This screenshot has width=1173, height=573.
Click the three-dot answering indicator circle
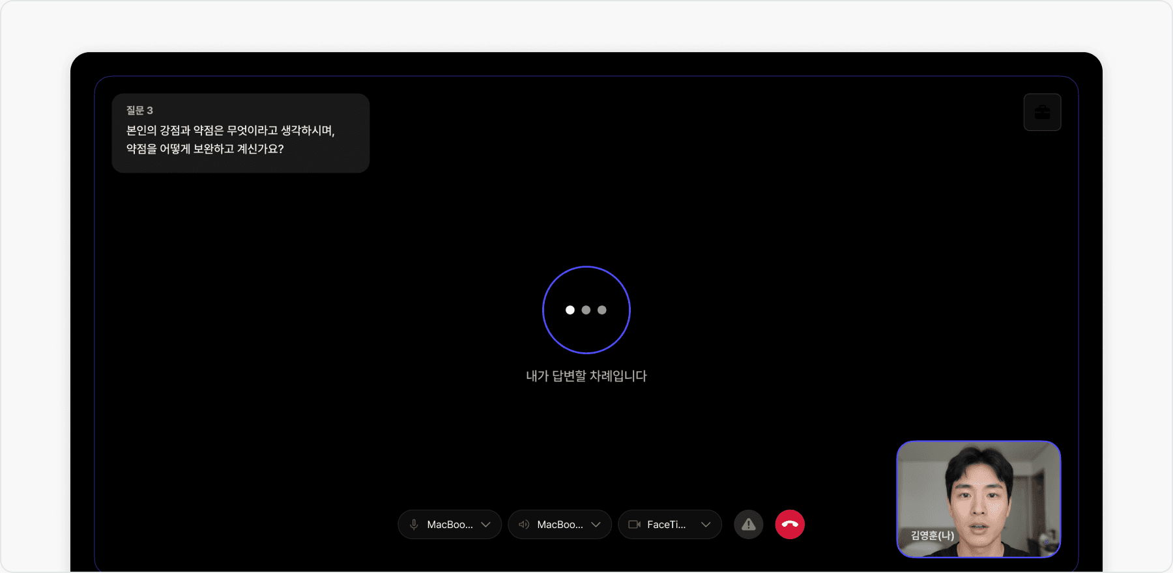click(x=586, y=310)
